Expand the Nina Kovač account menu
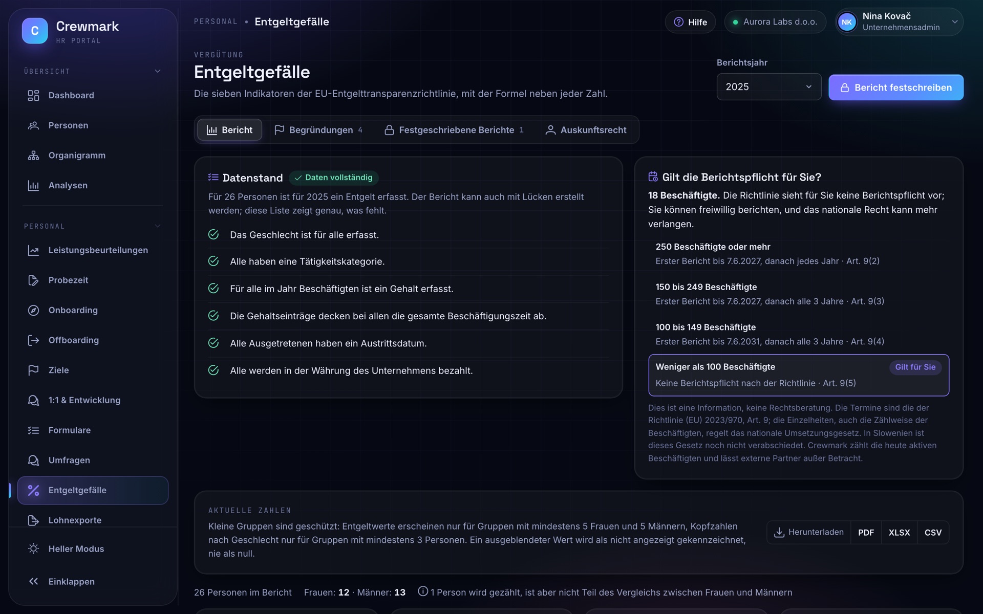Screen dimensions: 983x614 tap(900, 22)
